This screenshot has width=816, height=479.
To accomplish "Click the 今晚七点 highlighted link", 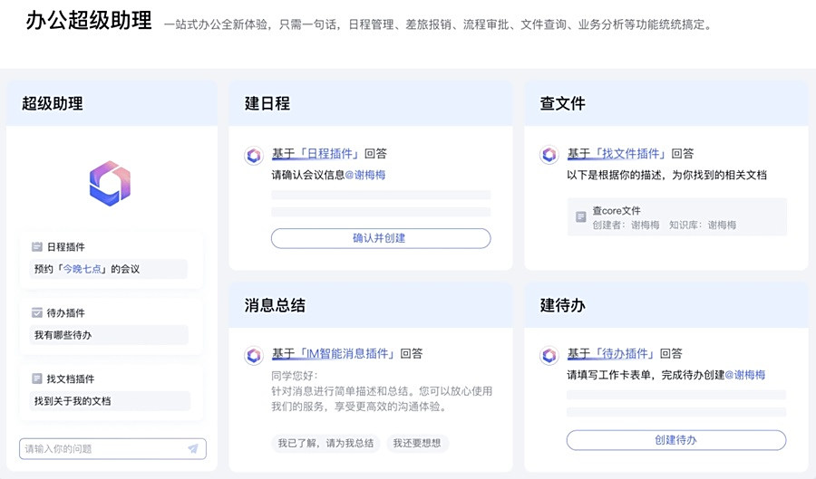I will pyautogui.click(x=84, y=269).
